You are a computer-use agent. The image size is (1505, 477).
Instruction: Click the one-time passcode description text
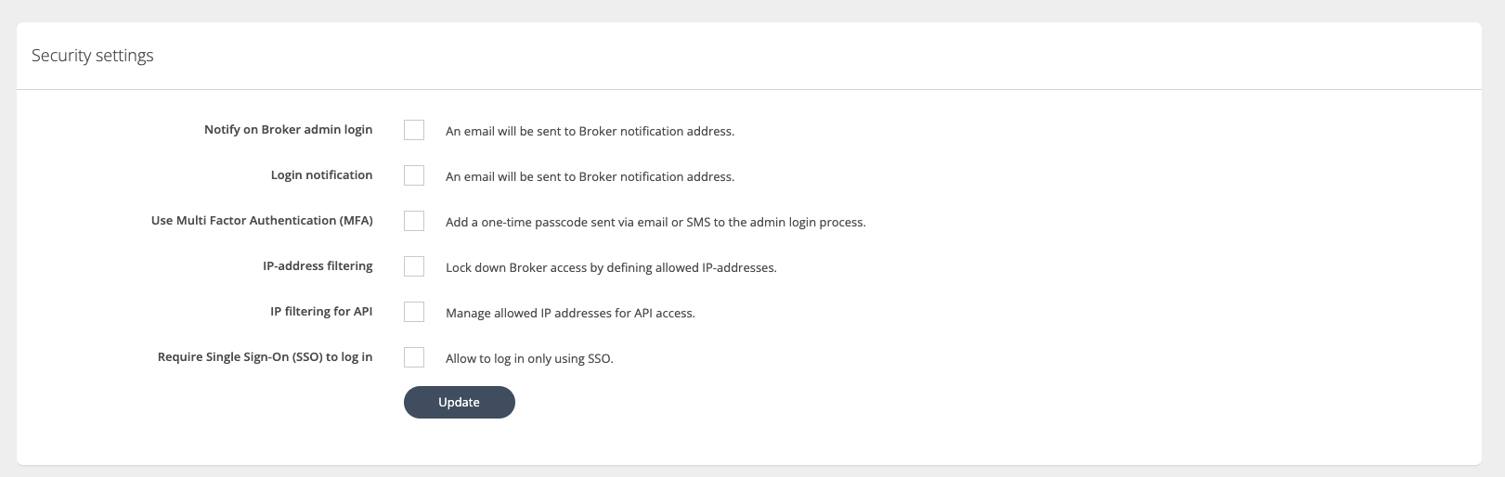[655, 223]
